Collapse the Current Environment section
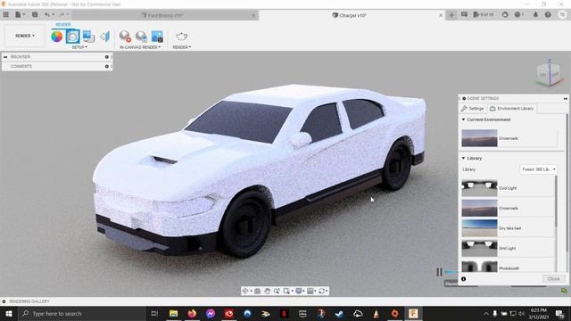 [x=463, y=119]
